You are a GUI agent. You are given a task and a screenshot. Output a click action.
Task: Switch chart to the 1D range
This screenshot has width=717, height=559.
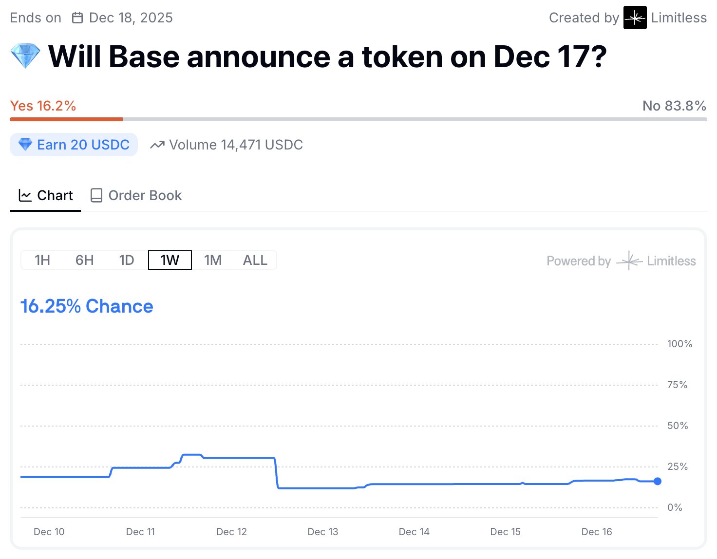pyautogui.click(x=127, y=260)
